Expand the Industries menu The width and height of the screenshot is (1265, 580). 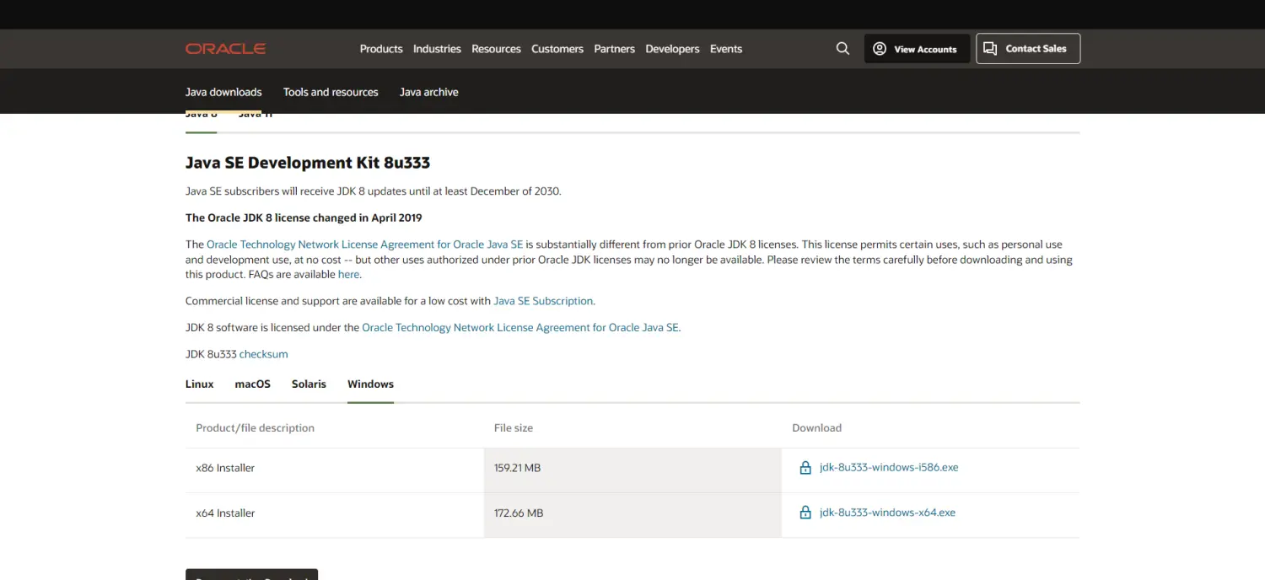(437, 49)
